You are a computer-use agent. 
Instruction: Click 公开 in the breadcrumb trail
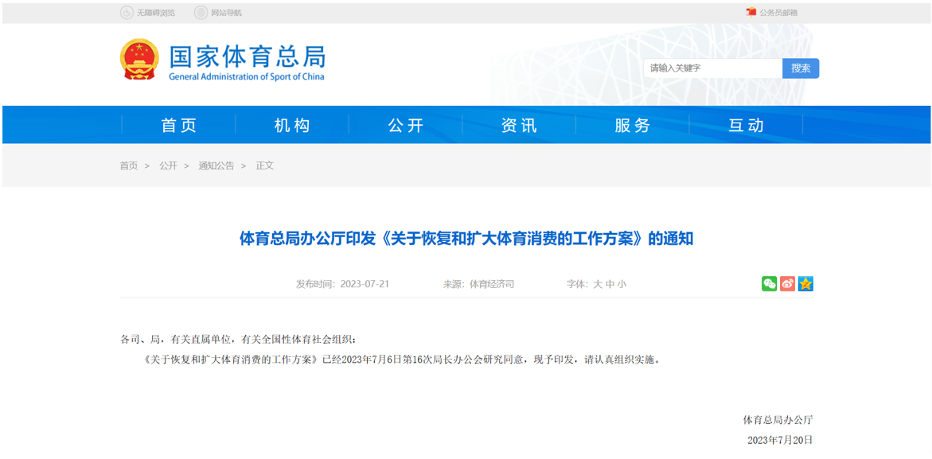coord(168,165)
